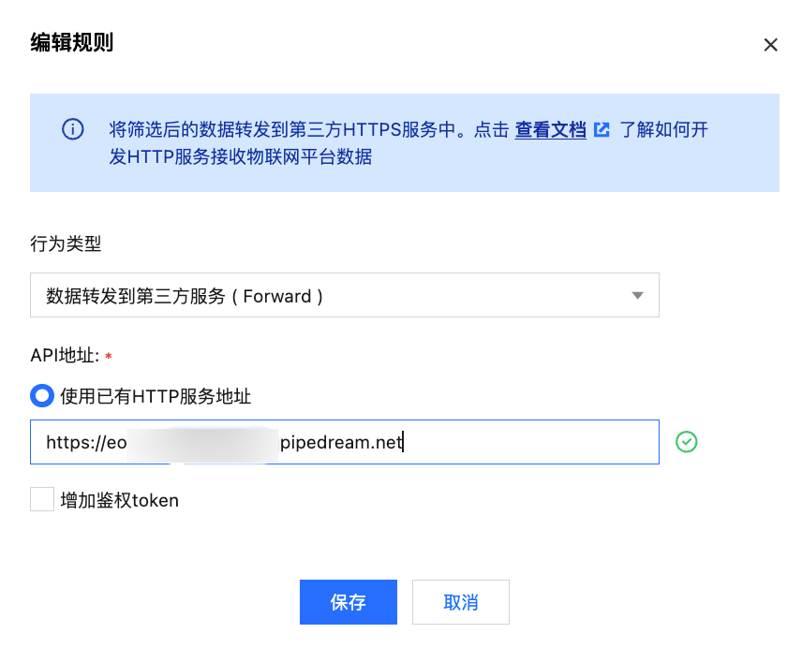Click the 增加鉴权token label text
This screenshot has width=802, height=648.
coord(119,501)
